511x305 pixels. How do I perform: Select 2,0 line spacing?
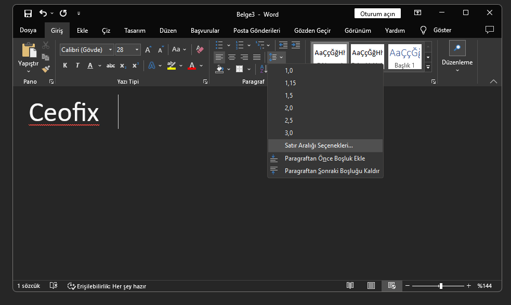coord(325,108)
